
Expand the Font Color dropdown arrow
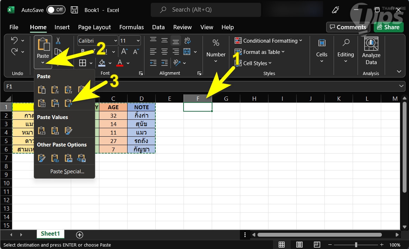[x=128, y=63]
